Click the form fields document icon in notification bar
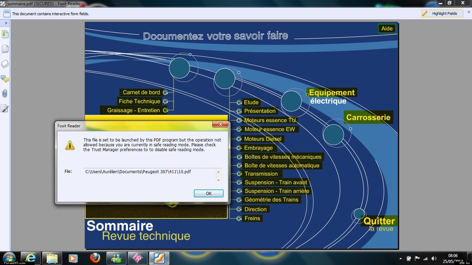The height and width of the screenshot is (265, 472). click(x=7, y=13)
